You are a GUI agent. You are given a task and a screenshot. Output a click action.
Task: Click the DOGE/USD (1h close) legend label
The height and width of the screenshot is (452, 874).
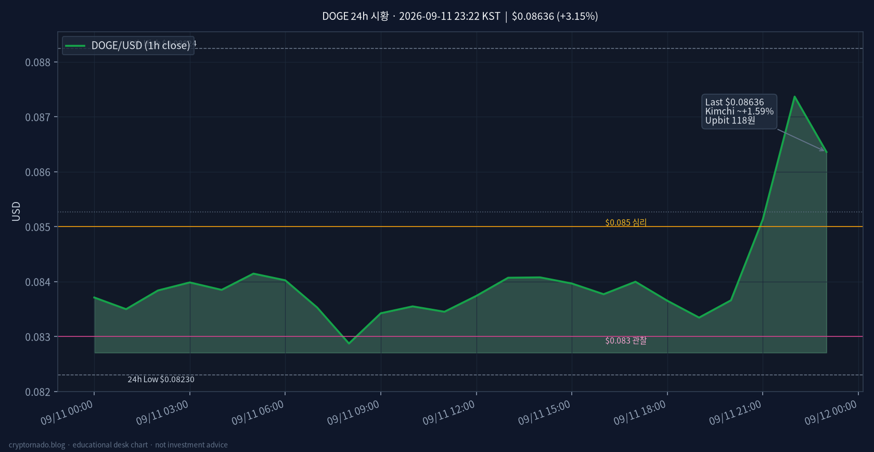(x=141, y=45)
